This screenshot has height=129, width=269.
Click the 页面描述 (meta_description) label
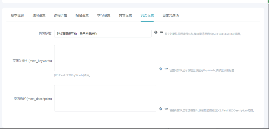click(x=33, y=98)
